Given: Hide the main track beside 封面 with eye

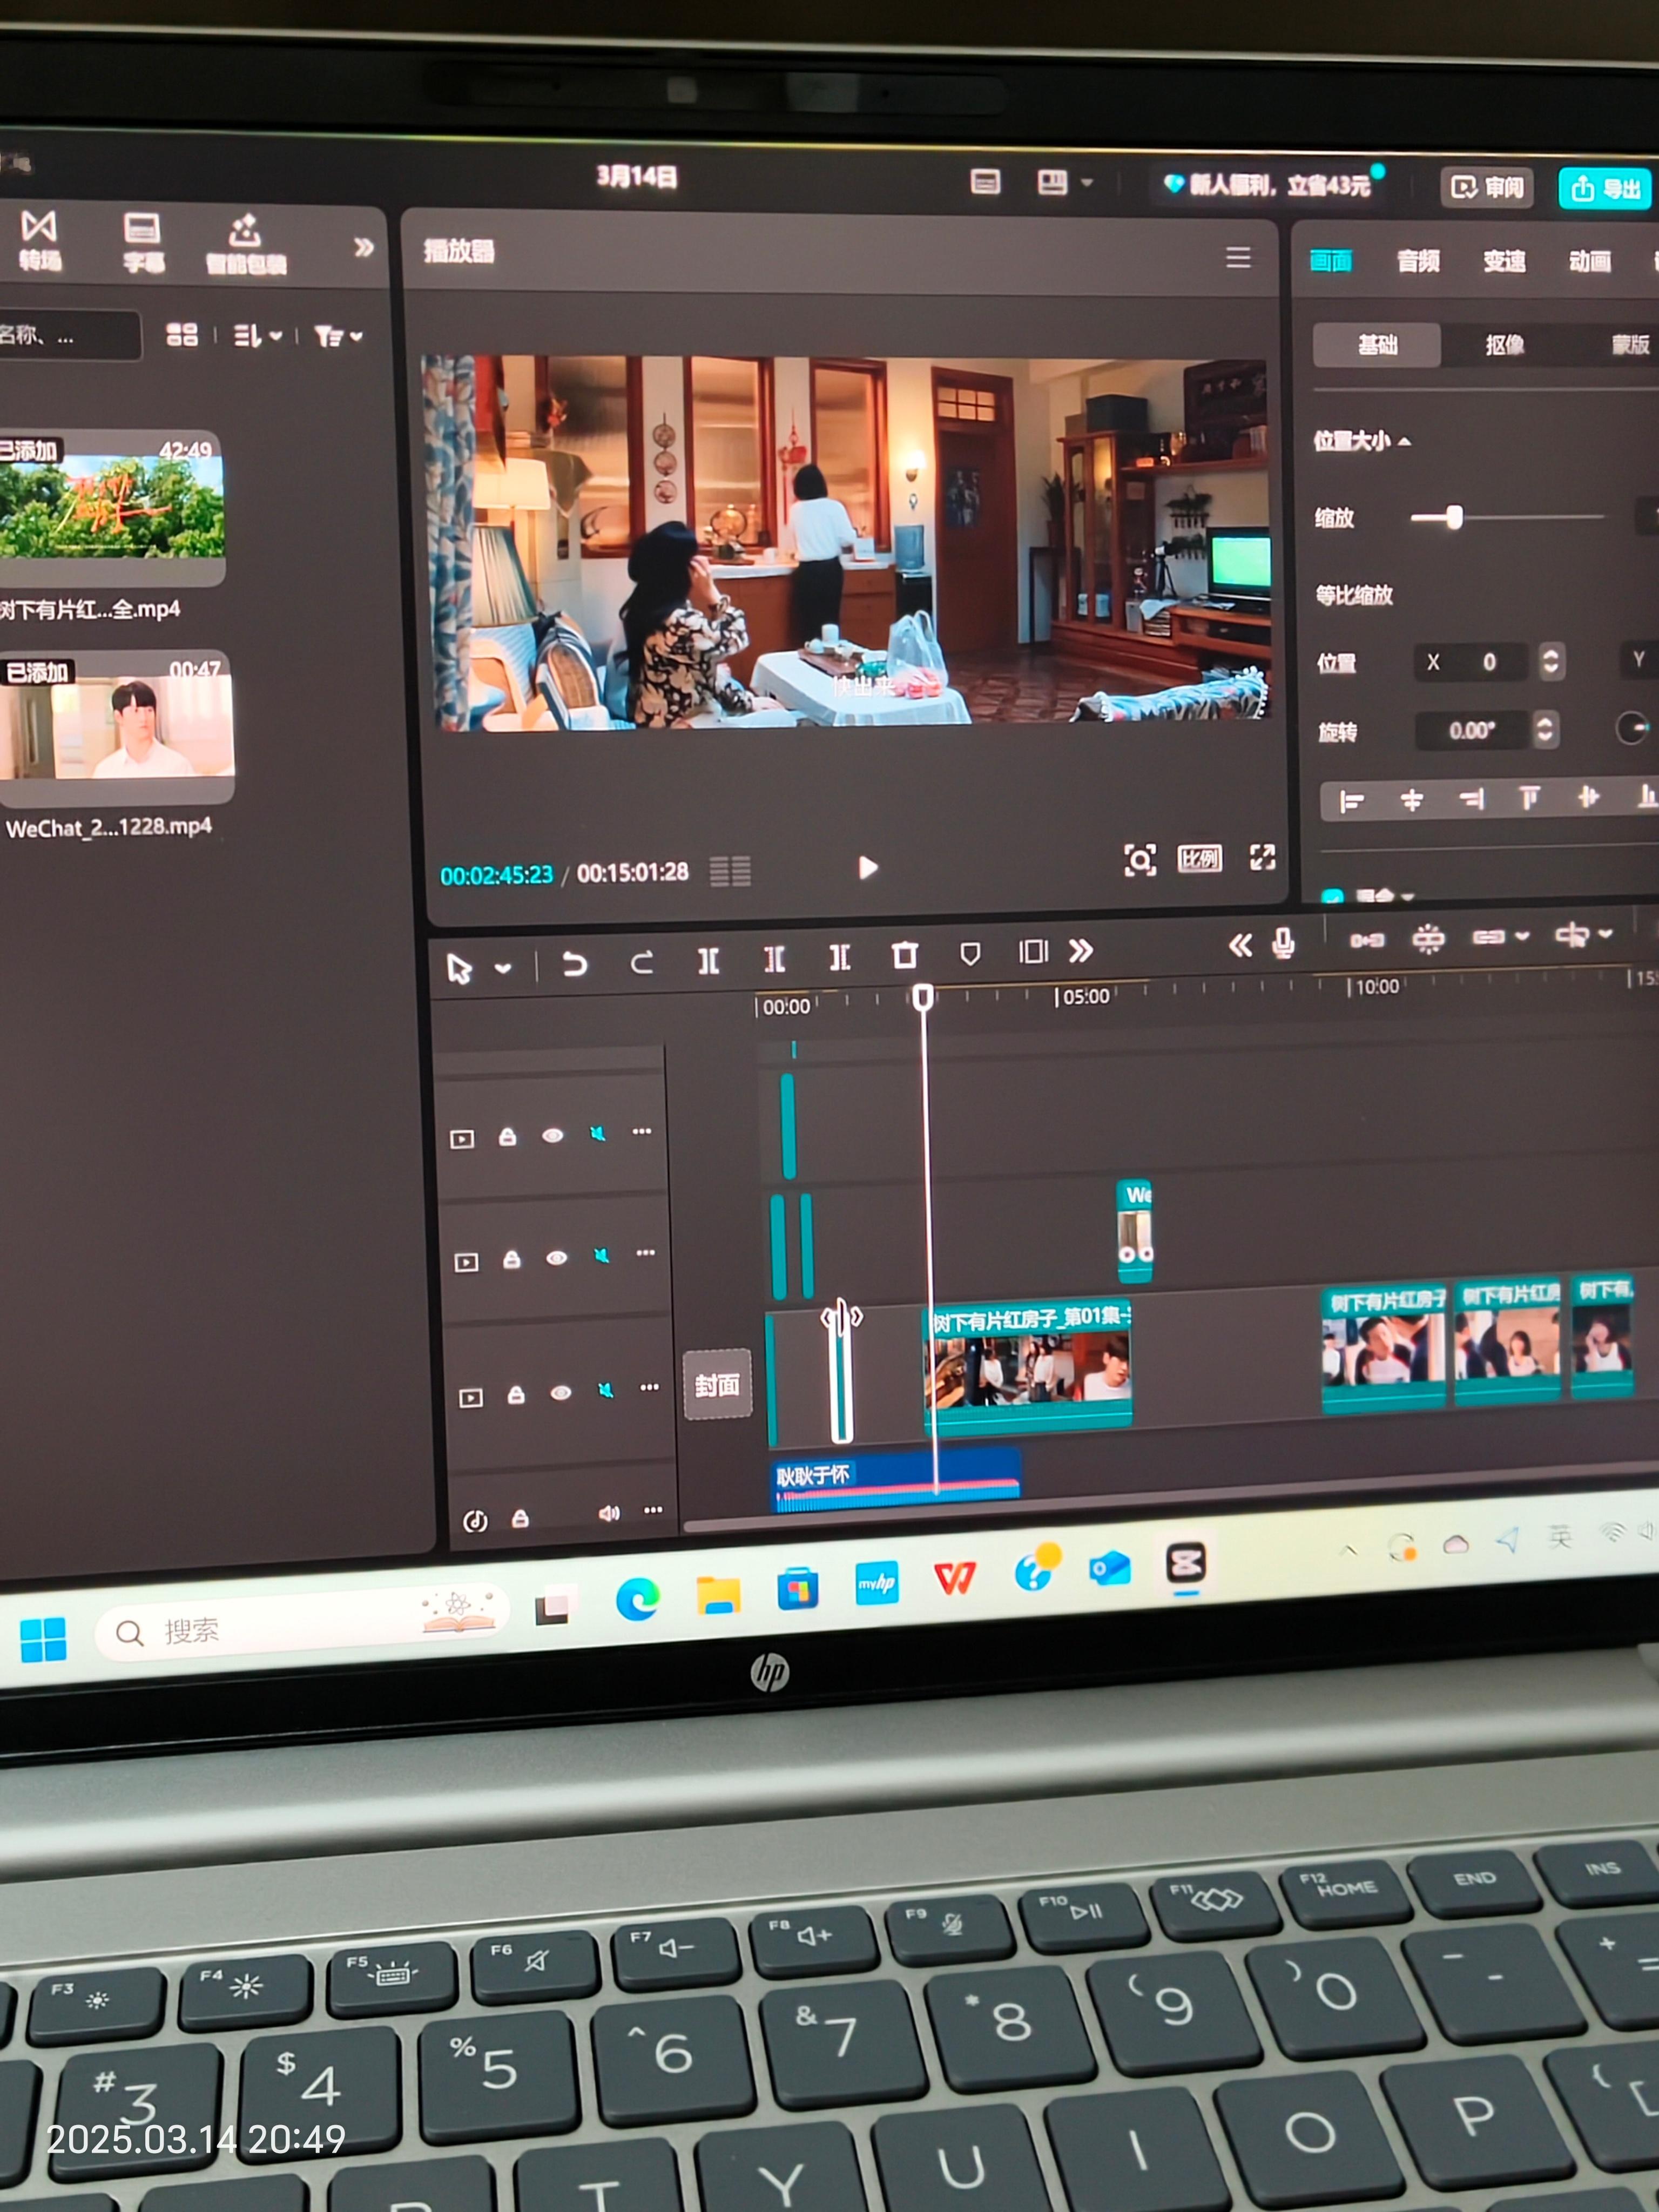Looking at the screenshot, I should coord(561,1392).
